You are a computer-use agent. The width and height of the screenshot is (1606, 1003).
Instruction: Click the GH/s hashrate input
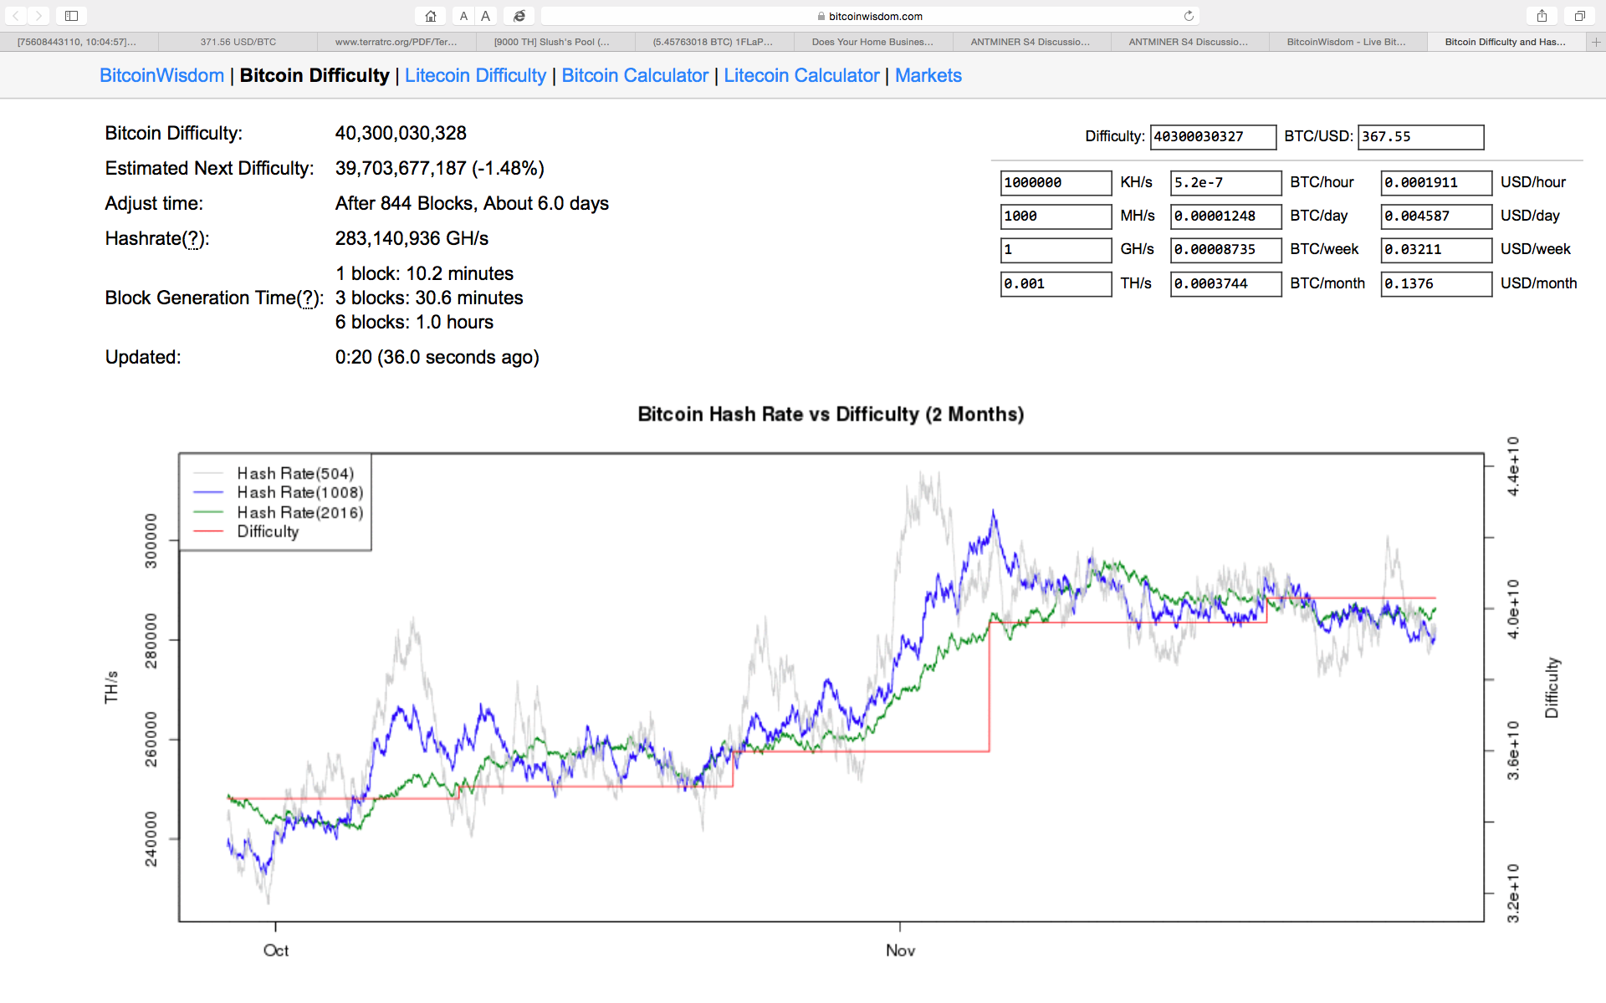click(1056, 250)
